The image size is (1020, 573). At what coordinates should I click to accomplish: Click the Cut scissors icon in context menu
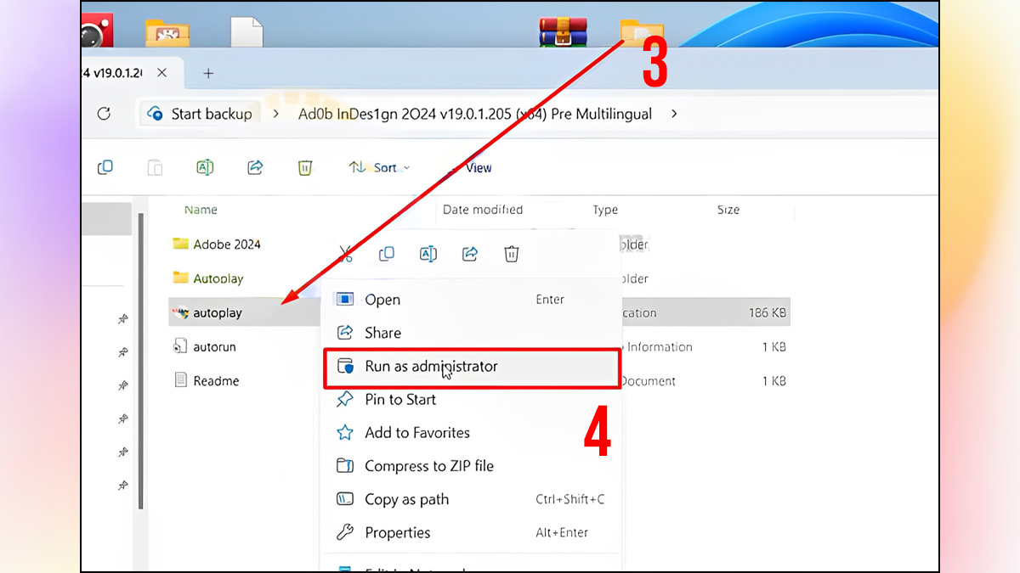click(x=345, y=253)
